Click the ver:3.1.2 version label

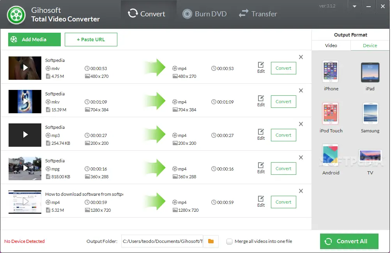[327, 6]
